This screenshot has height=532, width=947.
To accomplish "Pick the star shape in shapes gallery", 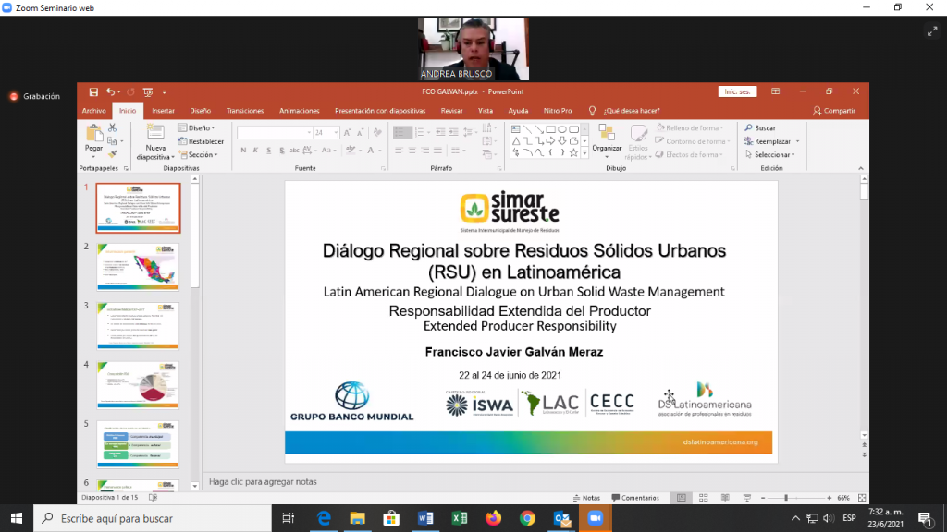I will [x=573, y=152].
